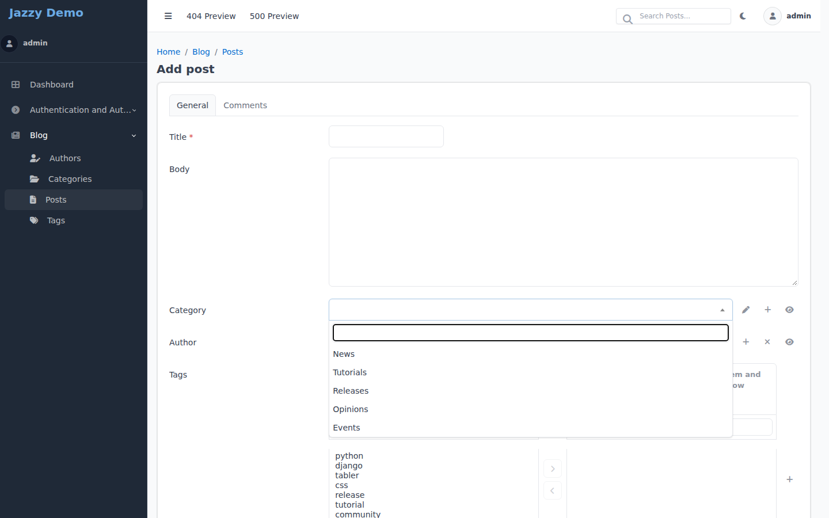Click admin username in sidebar
Viewport: 829px width, 518px height.
pyautogui.click(x=35, y=43)
